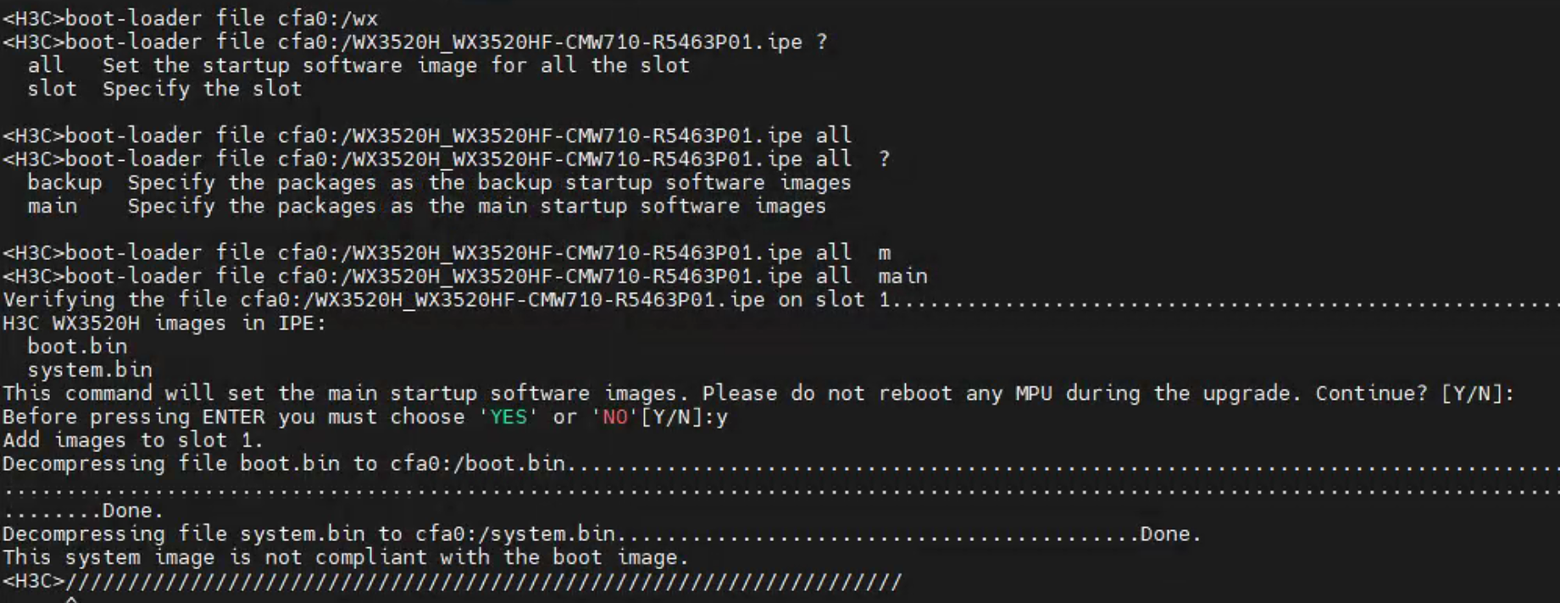The image size is (1560, 603).
Task: Click 'Done.' on the line after boot.bin dots
Action: (x=132, y=511)
